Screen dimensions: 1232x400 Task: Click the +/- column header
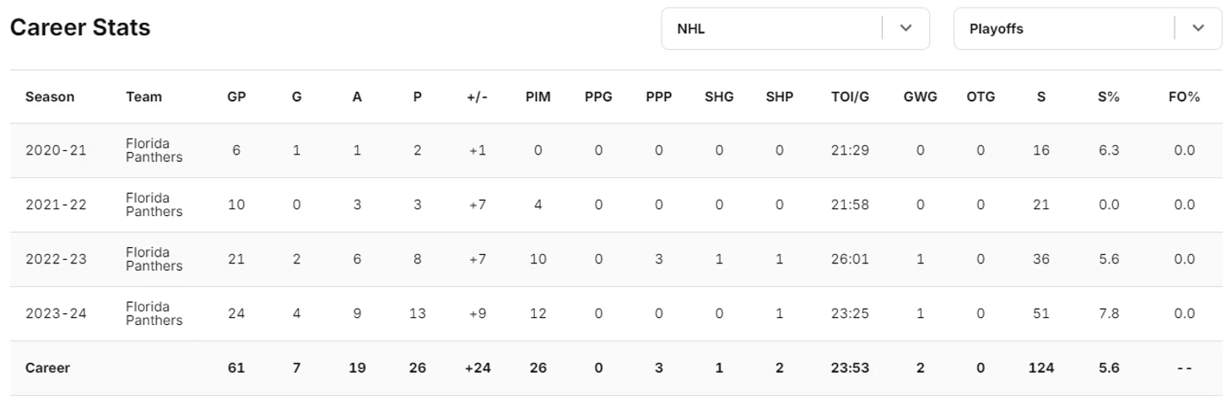click(477, 97)
